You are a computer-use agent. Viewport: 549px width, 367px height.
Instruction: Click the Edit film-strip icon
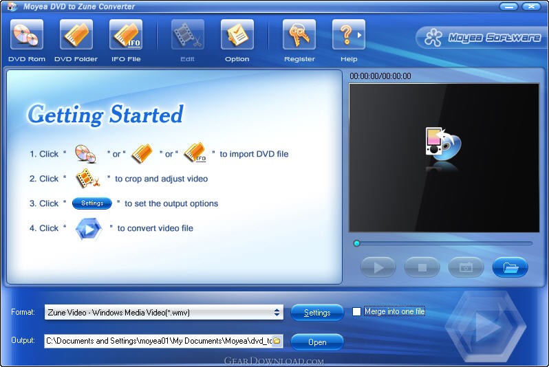click(188, 34)
